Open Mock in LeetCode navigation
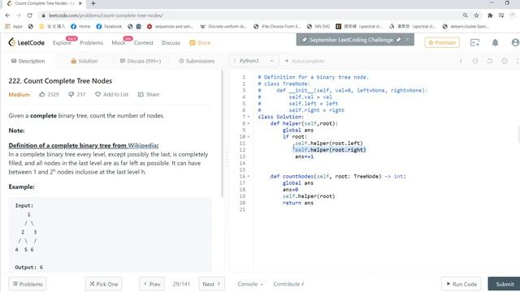Viewport: 520px width, 292px height. 119,43
